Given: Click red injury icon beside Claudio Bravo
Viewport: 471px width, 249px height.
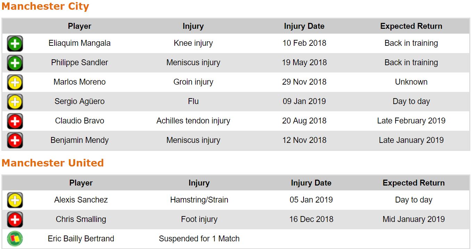Looking at the screenshot, I should (15, 121).
